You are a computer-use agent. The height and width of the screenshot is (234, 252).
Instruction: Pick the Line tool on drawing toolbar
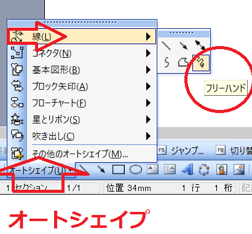(84, 170)
